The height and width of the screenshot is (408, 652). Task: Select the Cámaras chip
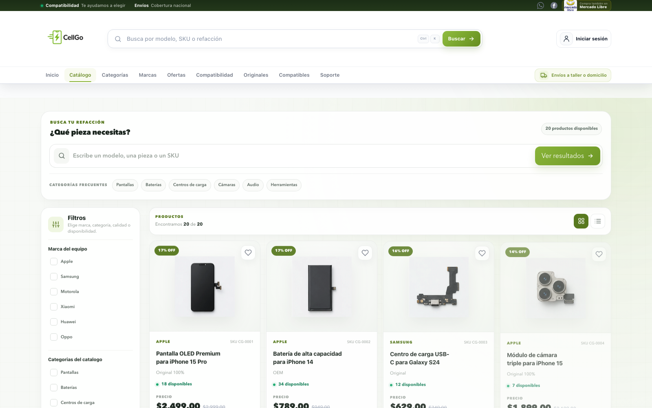click(x=227, y=185)
